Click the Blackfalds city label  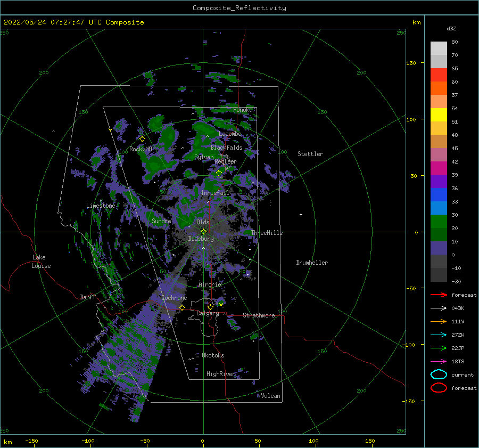click(x=226, y=148)
